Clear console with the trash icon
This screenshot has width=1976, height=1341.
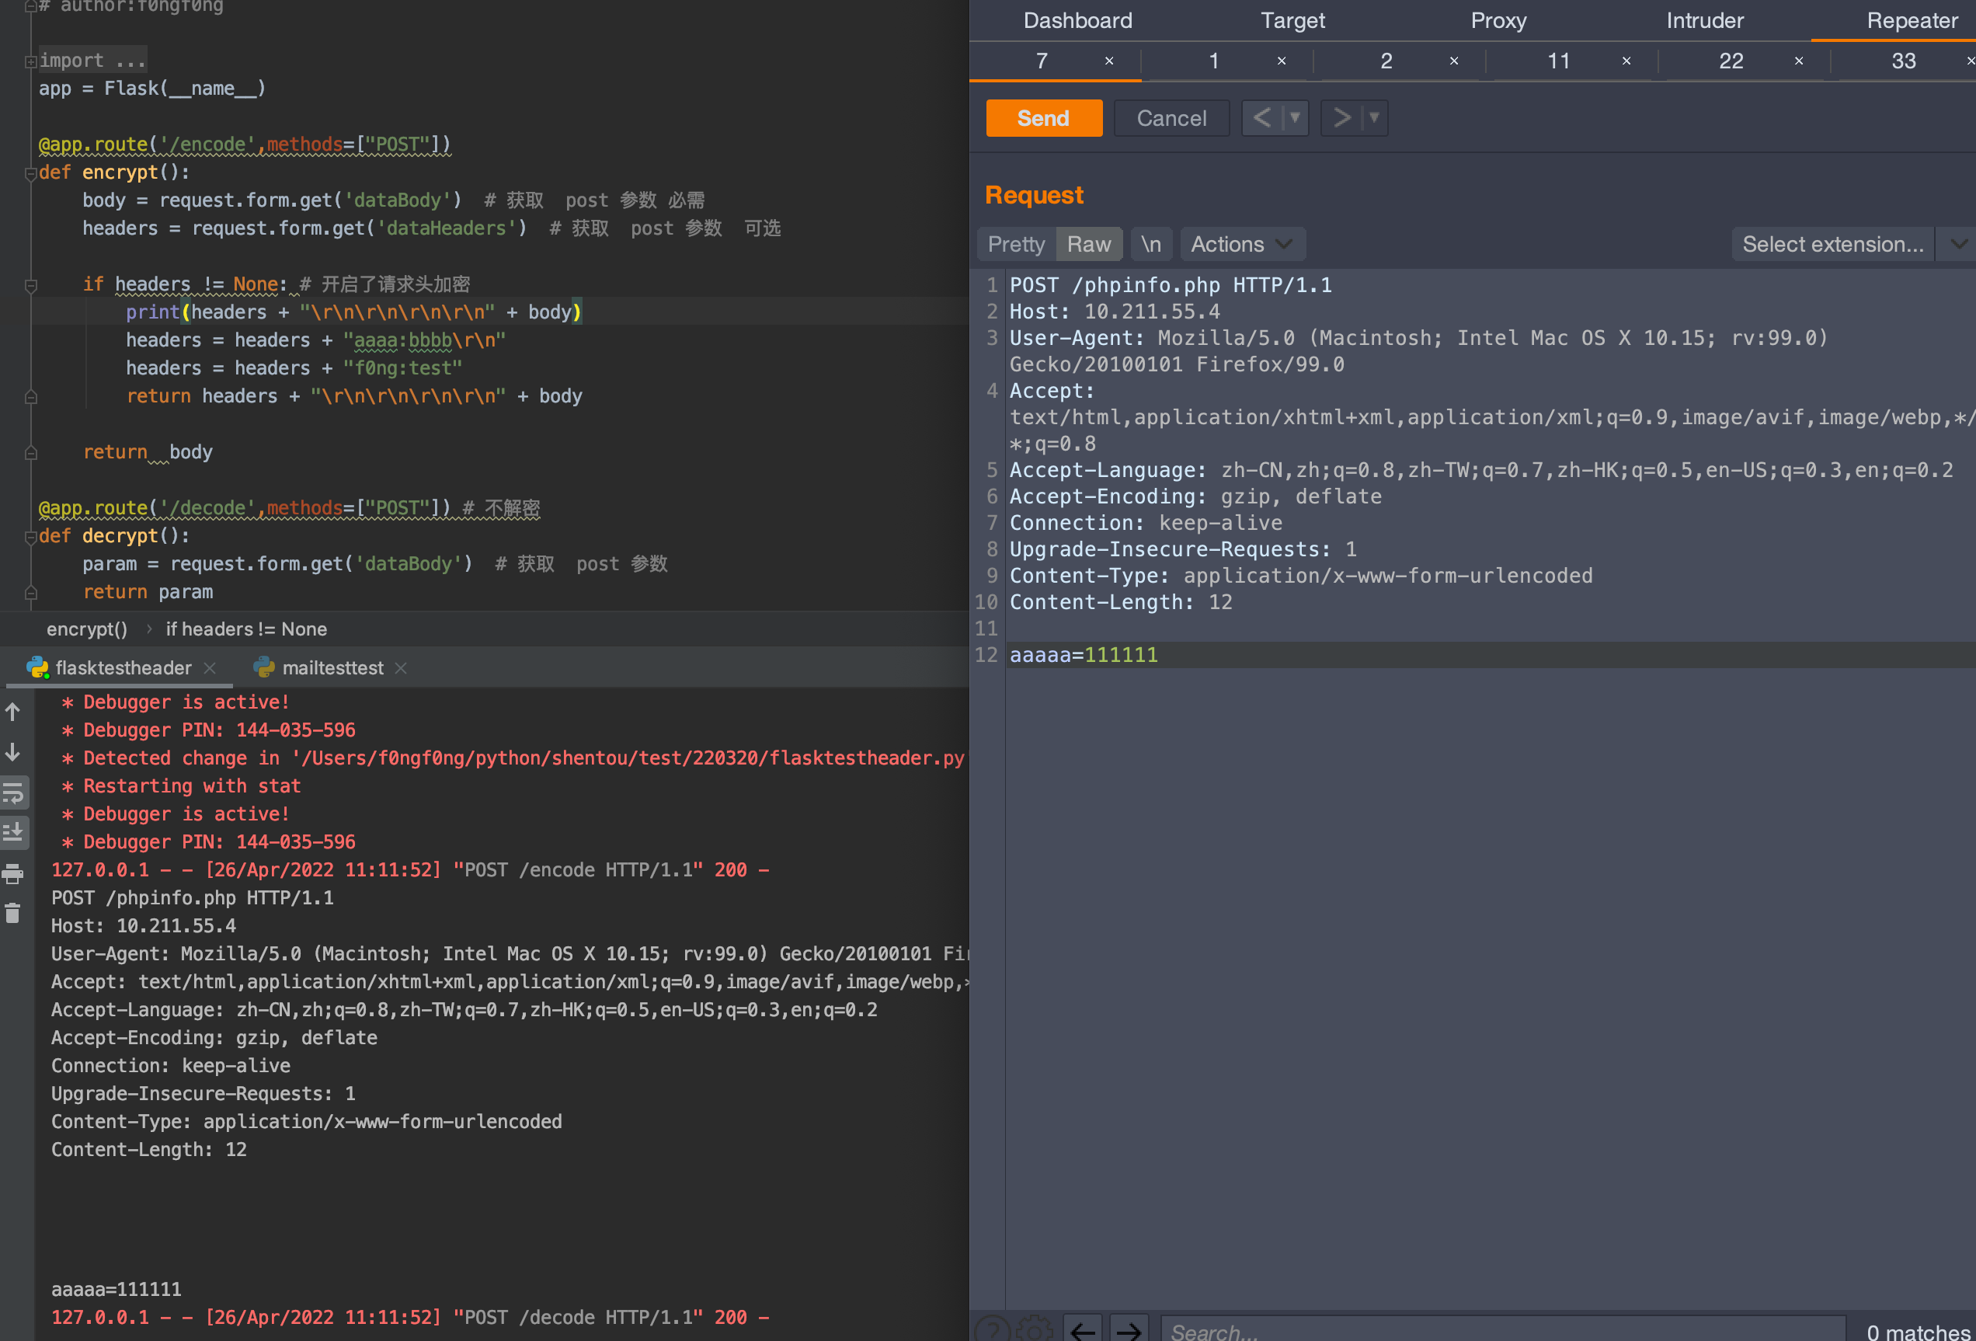pyautogui.click(x=12, y=914)
